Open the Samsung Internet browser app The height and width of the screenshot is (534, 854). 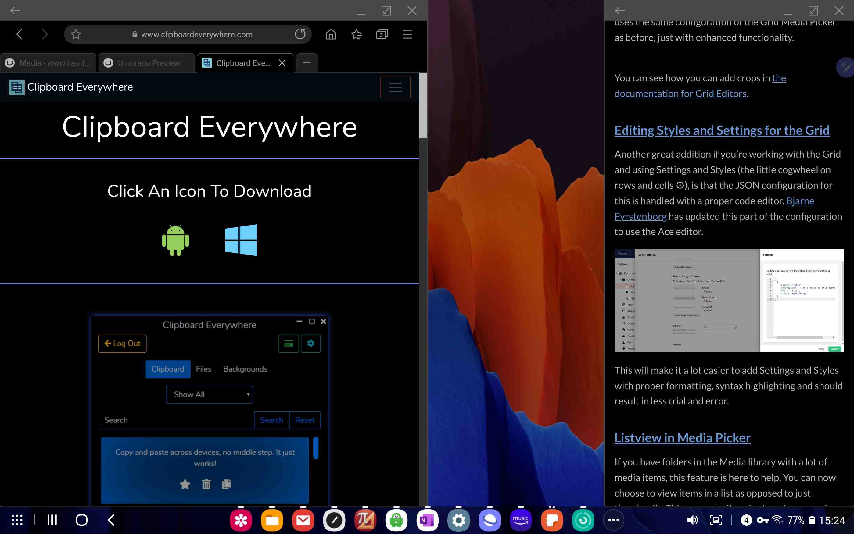[490, 520]
